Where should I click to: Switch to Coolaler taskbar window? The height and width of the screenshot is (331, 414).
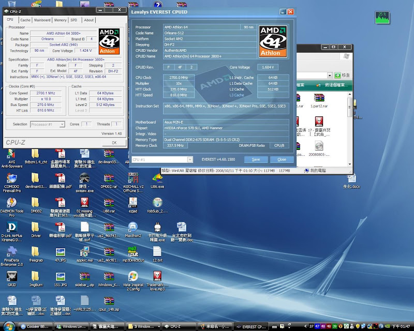point(35,326)
